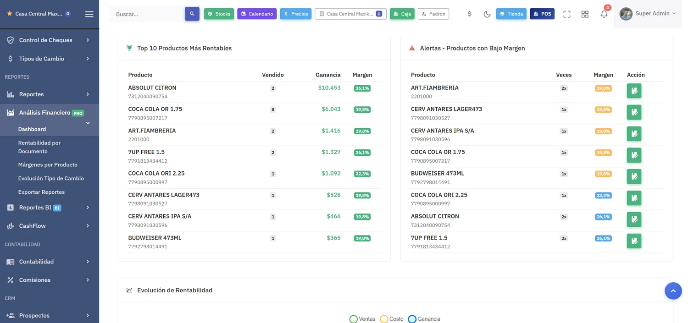
Task: Open the POS button
Action: [542, 14]
